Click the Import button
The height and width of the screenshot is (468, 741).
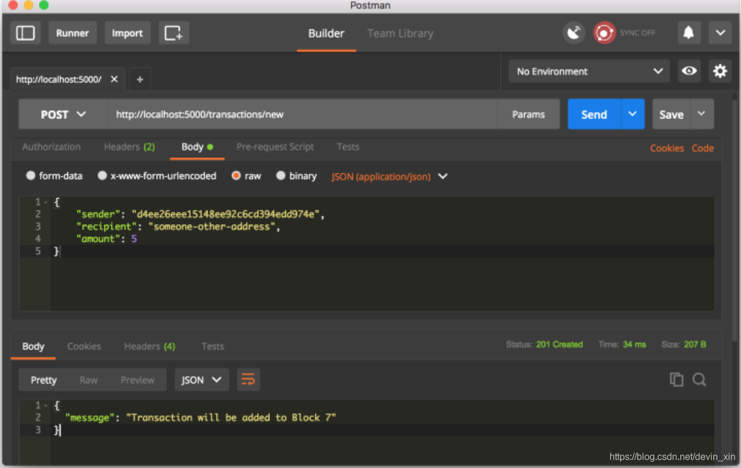click(127, 33)
